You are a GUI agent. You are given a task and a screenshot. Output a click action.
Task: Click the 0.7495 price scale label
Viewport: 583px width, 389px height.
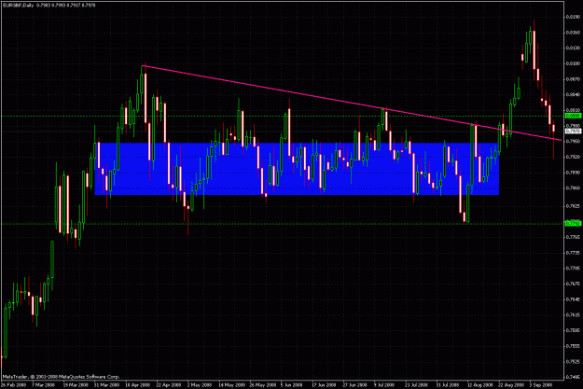pos(574,377)
